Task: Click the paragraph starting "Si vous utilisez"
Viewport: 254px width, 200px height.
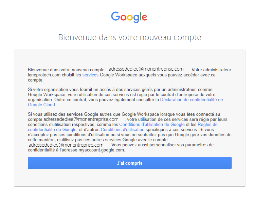Action: (x=130, y=132)
